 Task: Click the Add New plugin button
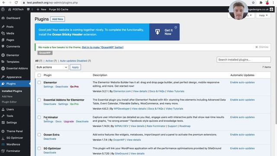coord(58,19)
